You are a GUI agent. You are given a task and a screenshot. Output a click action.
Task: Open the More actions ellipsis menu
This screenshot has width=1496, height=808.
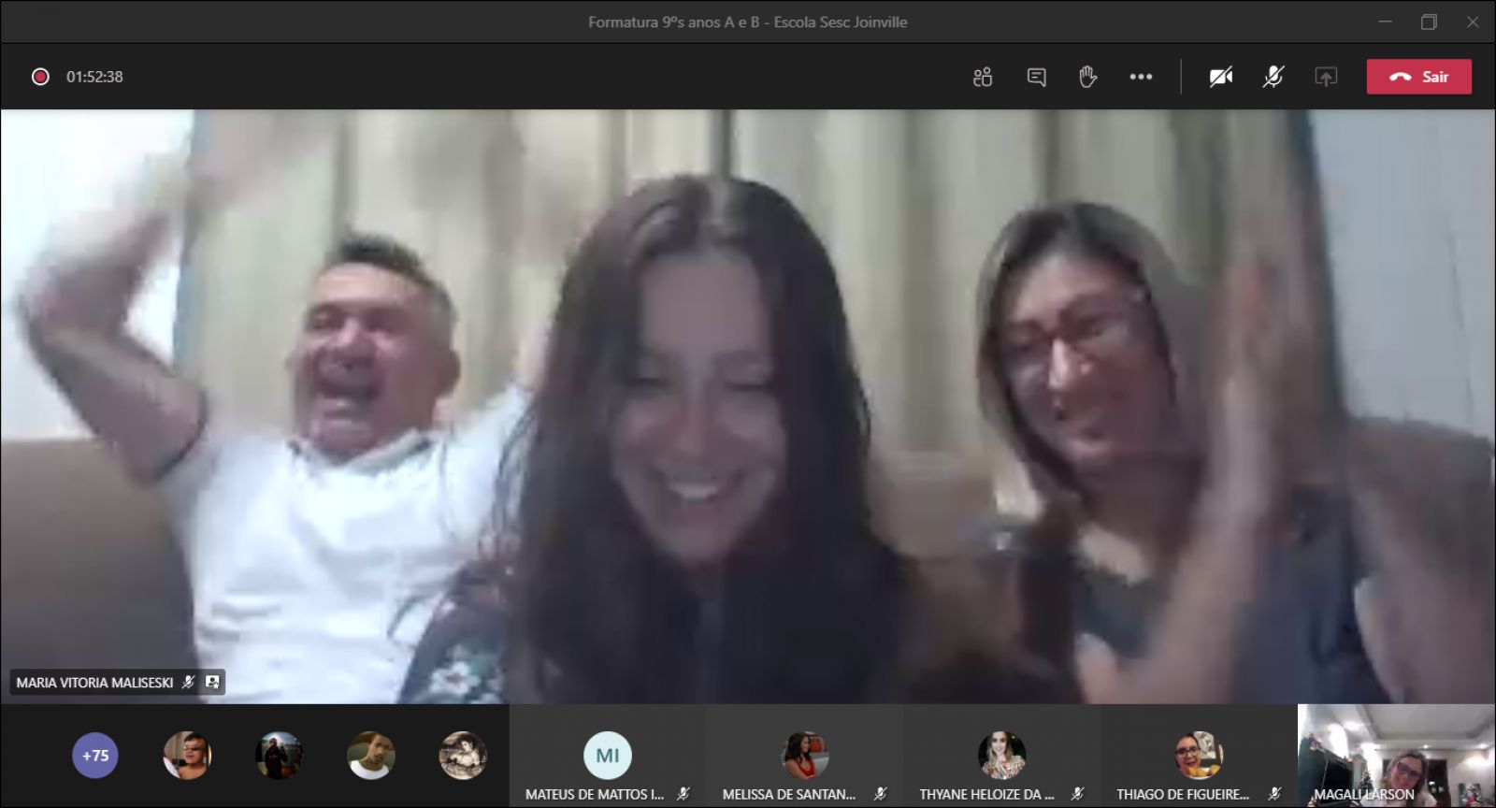[x=1141, y=77]
